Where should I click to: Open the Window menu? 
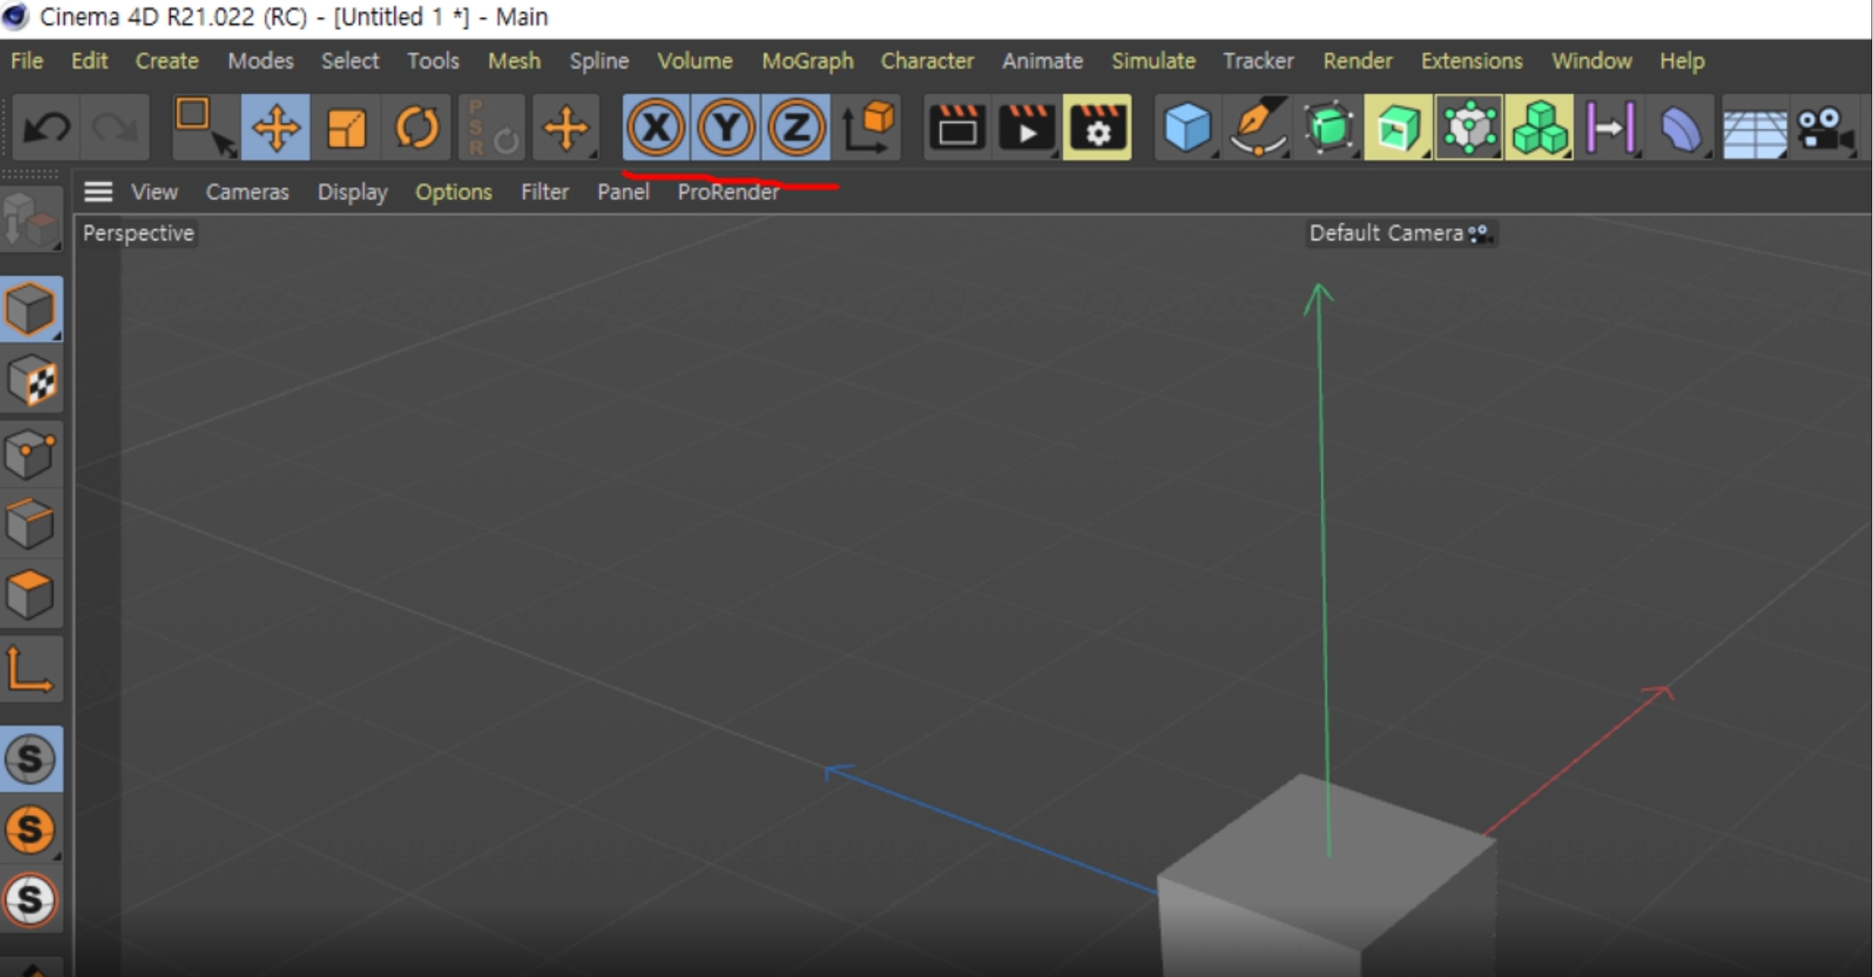click(x=1591, y=61)
